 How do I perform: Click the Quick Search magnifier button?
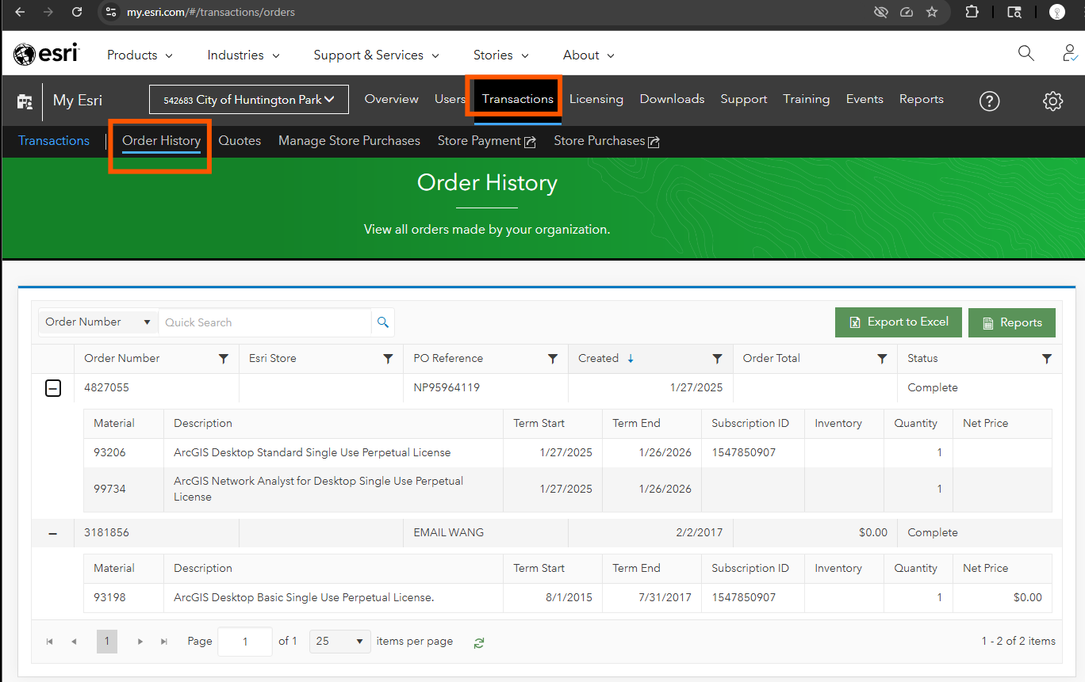click(x=383, y=322)
